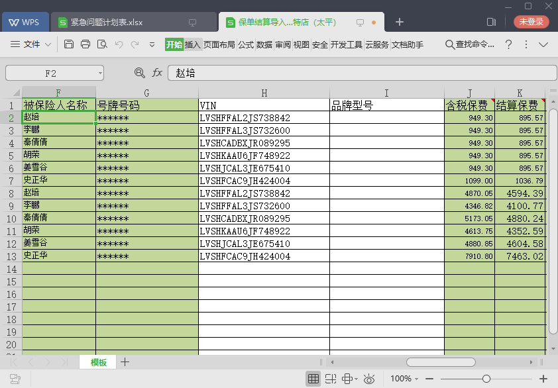The image size is (558, 388).
Task: Click the zoom magnifier beside fx
Action: pyautogui.click(x=140, y=73)
